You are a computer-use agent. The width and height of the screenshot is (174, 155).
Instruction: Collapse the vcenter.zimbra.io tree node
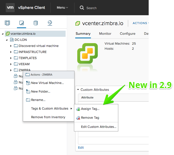point(3,34)
